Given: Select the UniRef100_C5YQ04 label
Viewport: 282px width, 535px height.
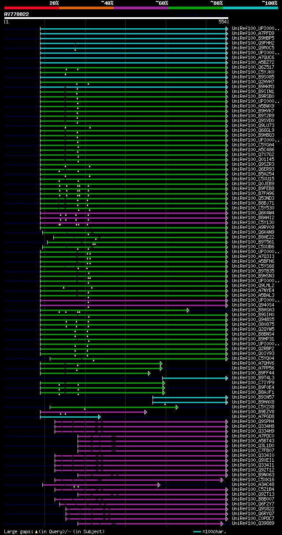Looking at the screenshot, I should tap(253, 358).
